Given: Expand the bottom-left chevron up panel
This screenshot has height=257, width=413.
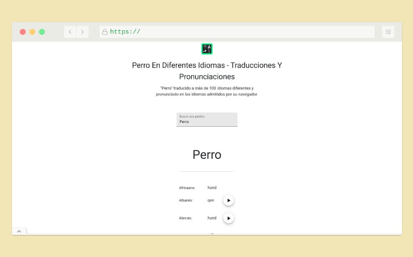Looking at the screenshot, I should point(19,231).
